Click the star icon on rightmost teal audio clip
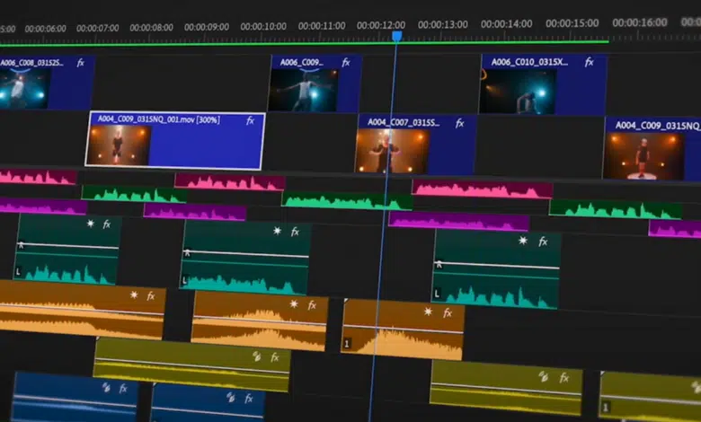The height and width of the screenshot is (422, 701). coord(523,241)
